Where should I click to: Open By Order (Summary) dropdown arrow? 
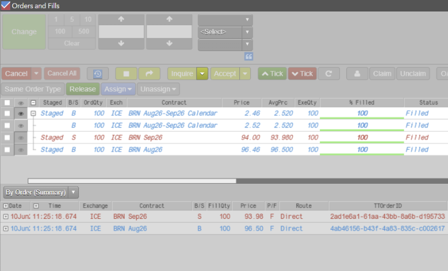(73, 192)
